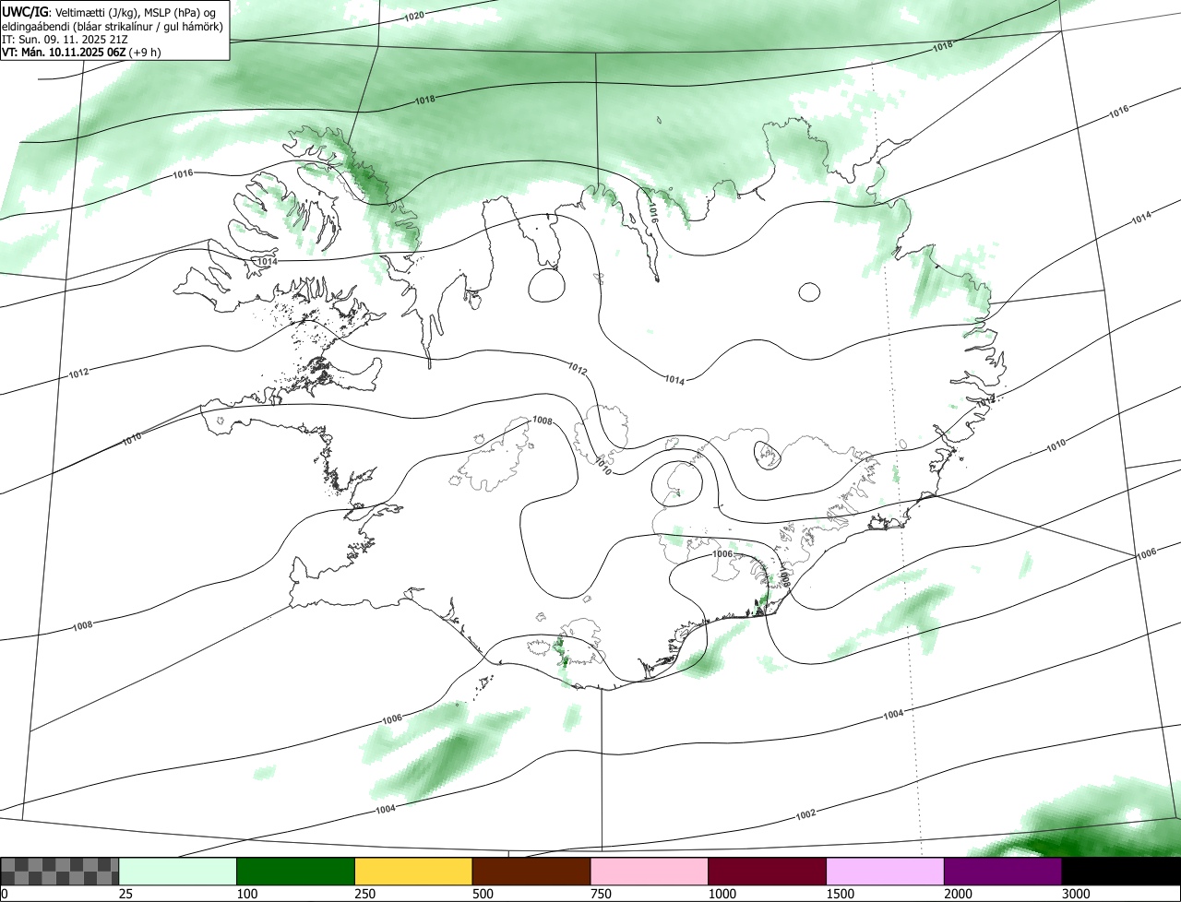The height and width of the screenshot is (902, 1181).
Task: Pick the dark green 100–250 legend swatch
Action: (296, 872)
